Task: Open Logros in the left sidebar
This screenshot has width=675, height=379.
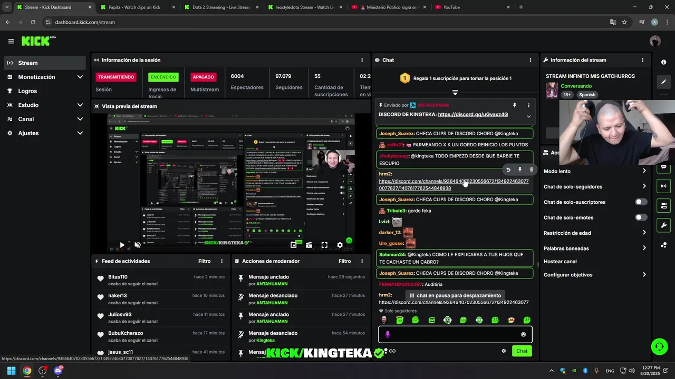Action: tap(45, 91)
